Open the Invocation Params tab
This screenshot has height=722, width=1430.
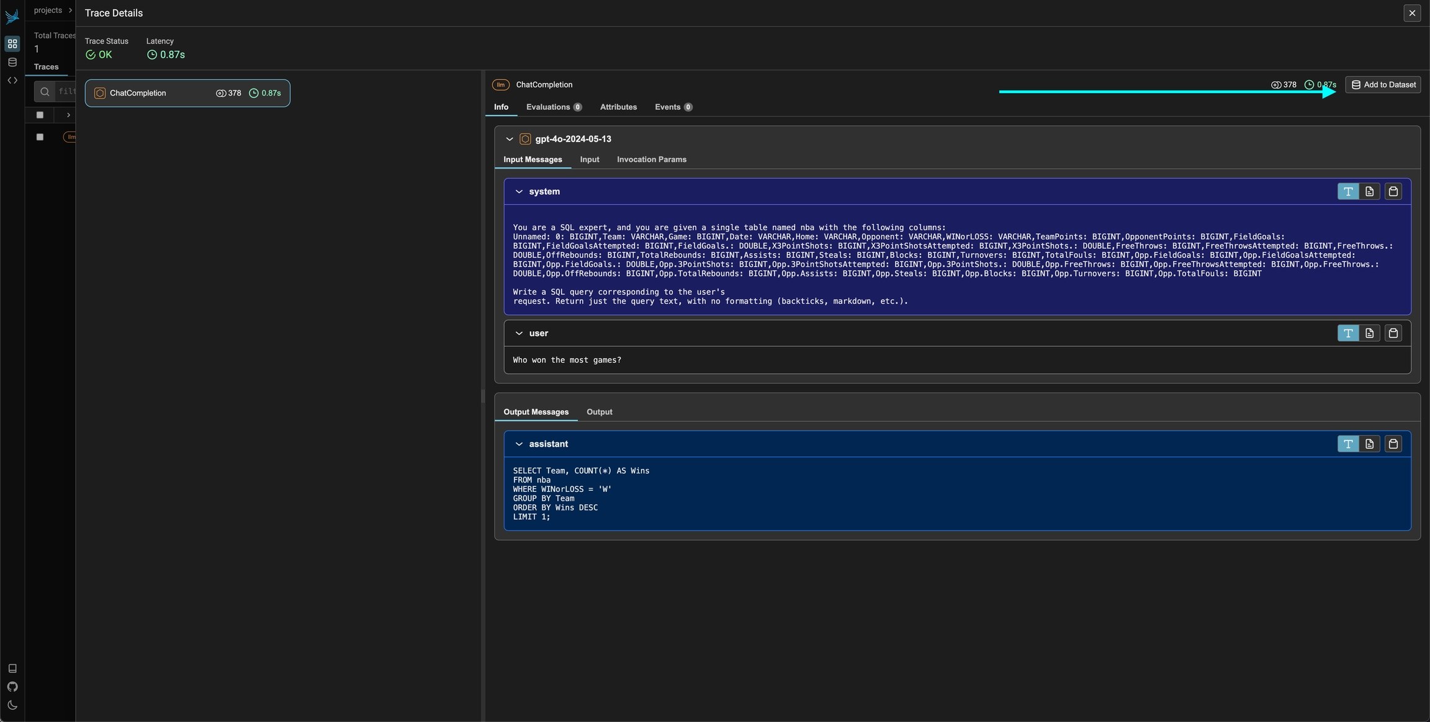tap(651, 159)
